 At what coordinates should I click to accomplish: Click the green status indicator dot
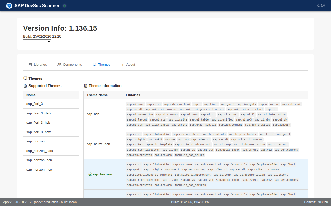pyautogui.click(x=64, y=6)
